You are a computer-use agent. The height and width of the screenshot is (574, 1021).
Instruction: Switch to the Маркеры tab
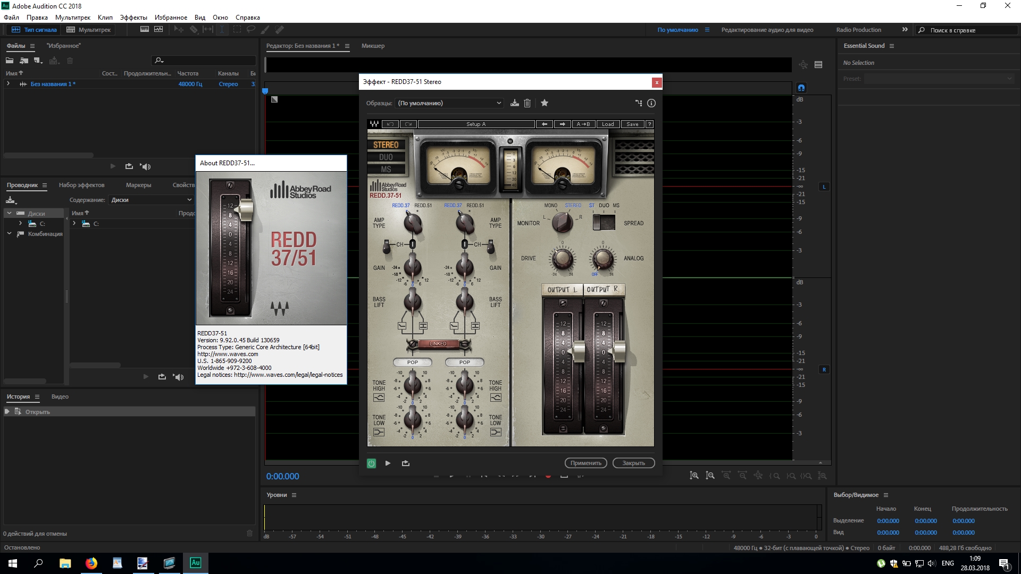139,185
